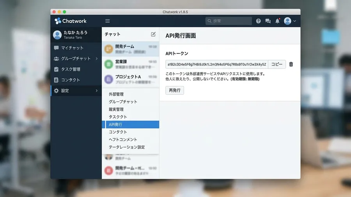Image resolution: width=351 pixels, height=197 pixels.
Task: Click the 再発行 button
Action: pyautogui.click(x=175, y=90)
